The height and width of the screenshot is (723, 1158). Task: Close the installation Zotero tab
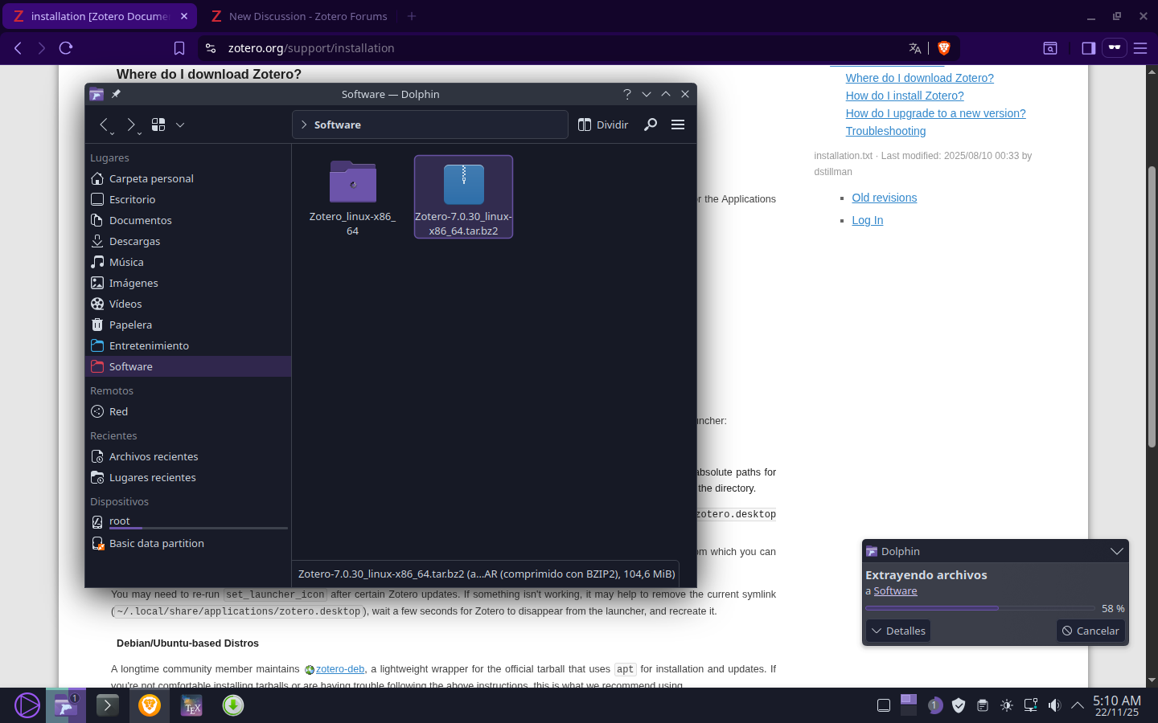183,16
